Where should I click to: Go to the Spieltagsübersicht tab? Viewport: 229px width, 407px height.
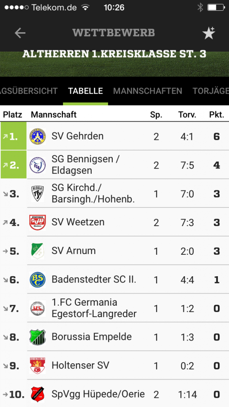29,91
